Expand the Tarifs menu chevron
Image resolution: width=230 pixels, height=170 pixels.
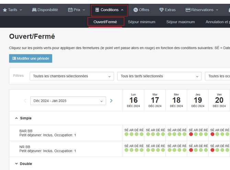[x=21, y=10]
